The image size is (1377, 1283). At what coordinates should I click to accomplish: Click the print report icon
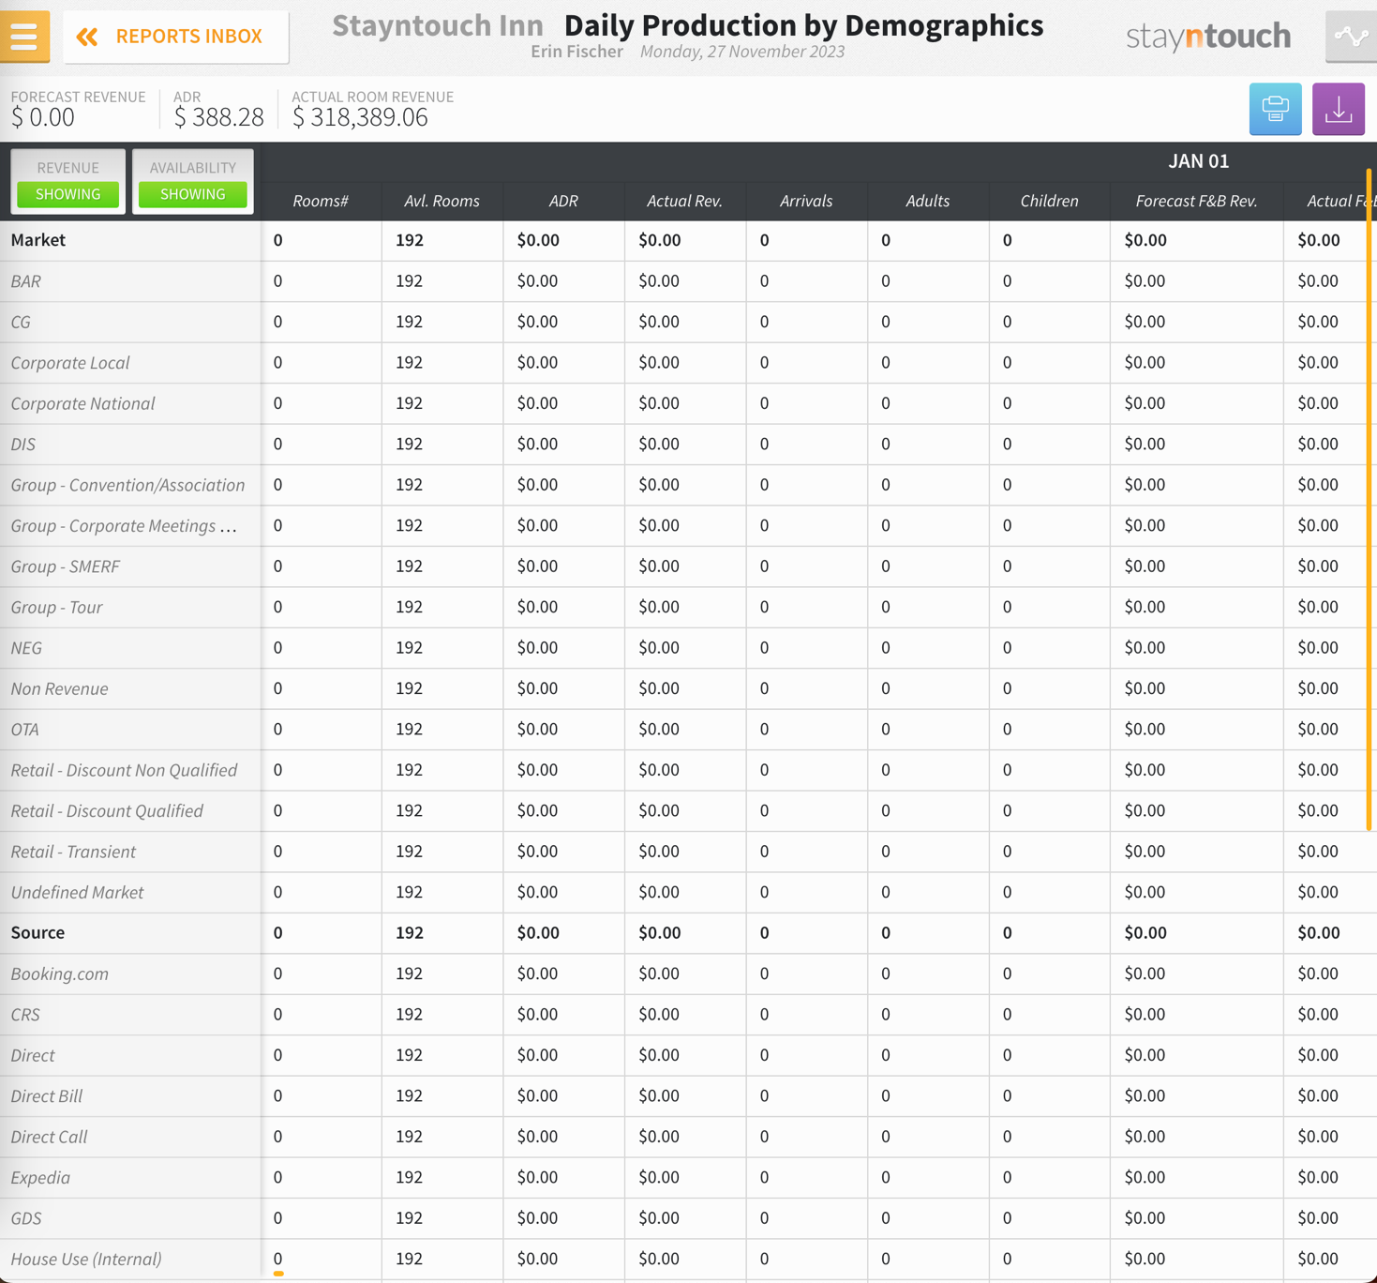(x=1275, y=109)
